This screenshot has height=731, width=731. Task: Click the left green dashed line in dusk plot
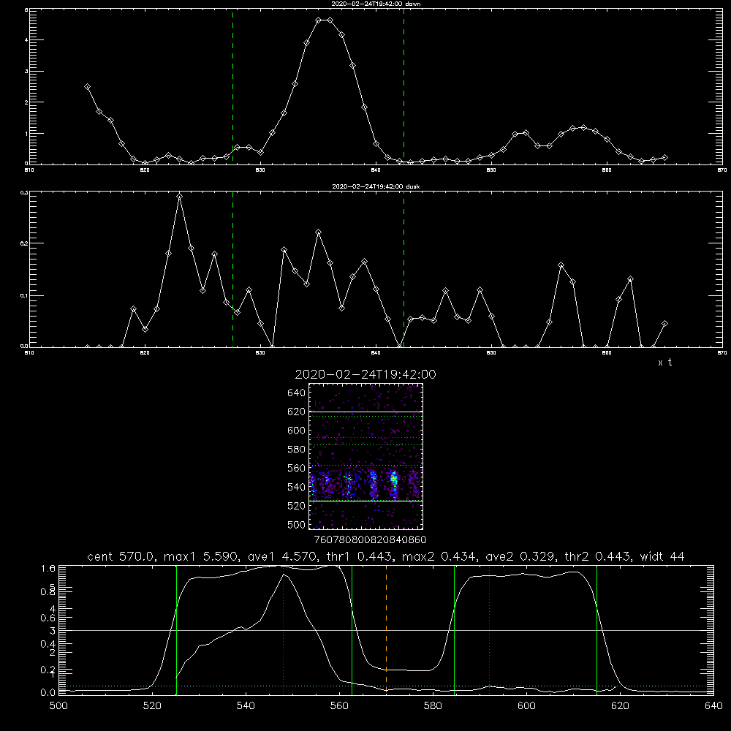[x=232, y=269]
